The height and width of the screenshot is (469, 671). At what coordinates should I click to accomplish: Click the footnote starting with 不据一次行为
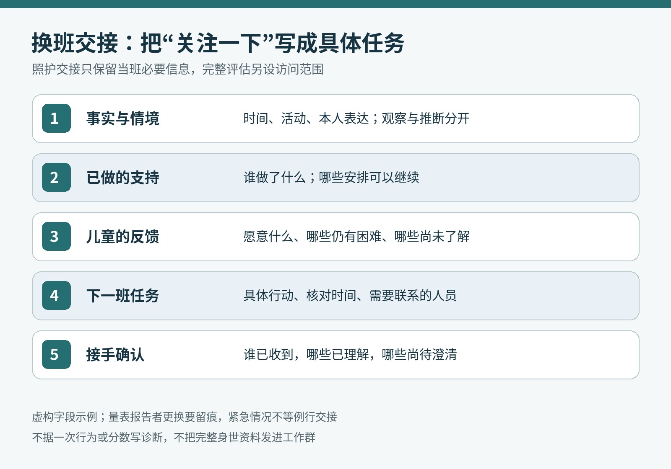tap(174, 437)
